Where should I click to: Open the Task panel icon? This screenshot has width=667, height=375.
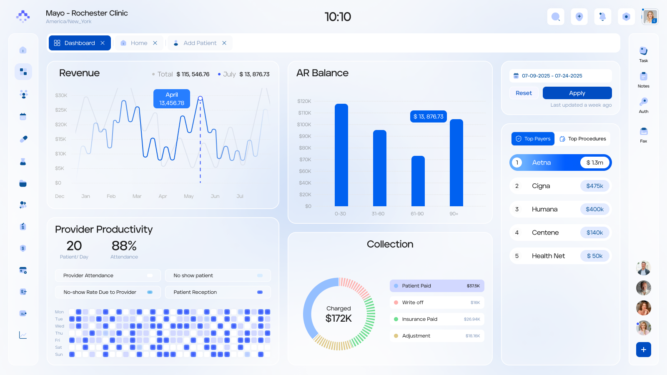click(643, 51)
